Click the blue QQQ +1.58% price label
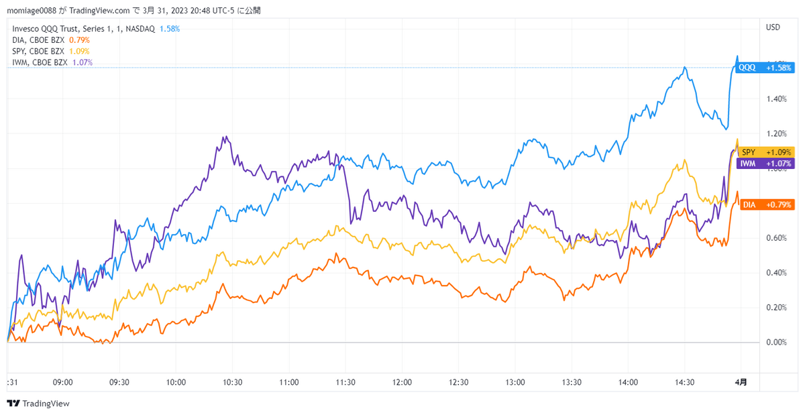 pyautogui.click(x=765, y=68)
